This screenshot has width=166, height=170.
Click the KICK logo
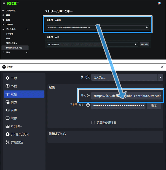point(13,4)
